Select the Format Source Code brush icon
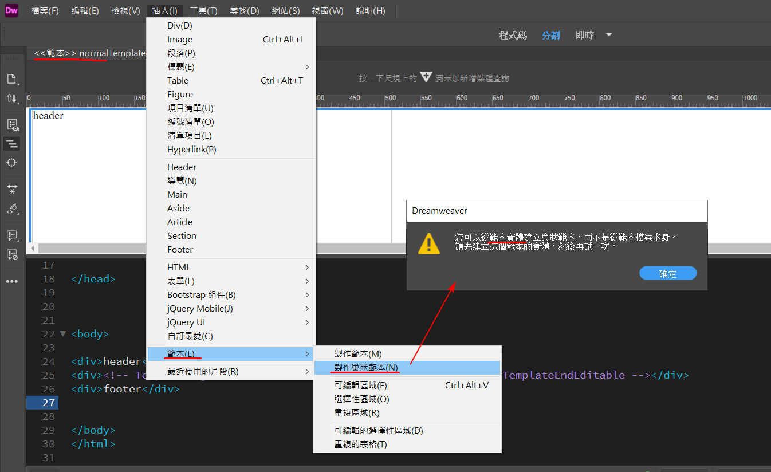Screen dimensions: 771x472 [x=13, y=209]
